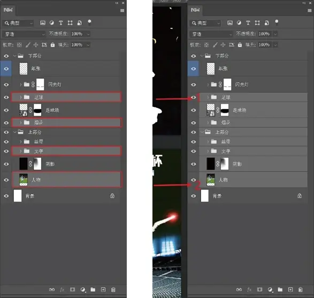
Task: Select 图层 tab in left panel
Action: coord(8,10)
